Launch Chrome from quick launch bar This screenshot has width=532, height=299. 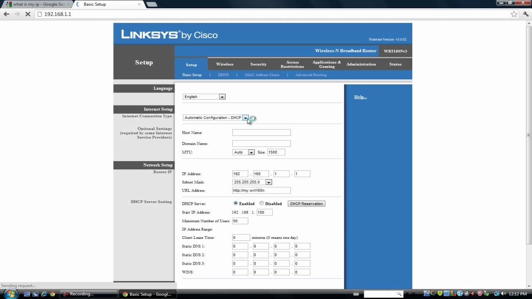[x=52, y=294]
